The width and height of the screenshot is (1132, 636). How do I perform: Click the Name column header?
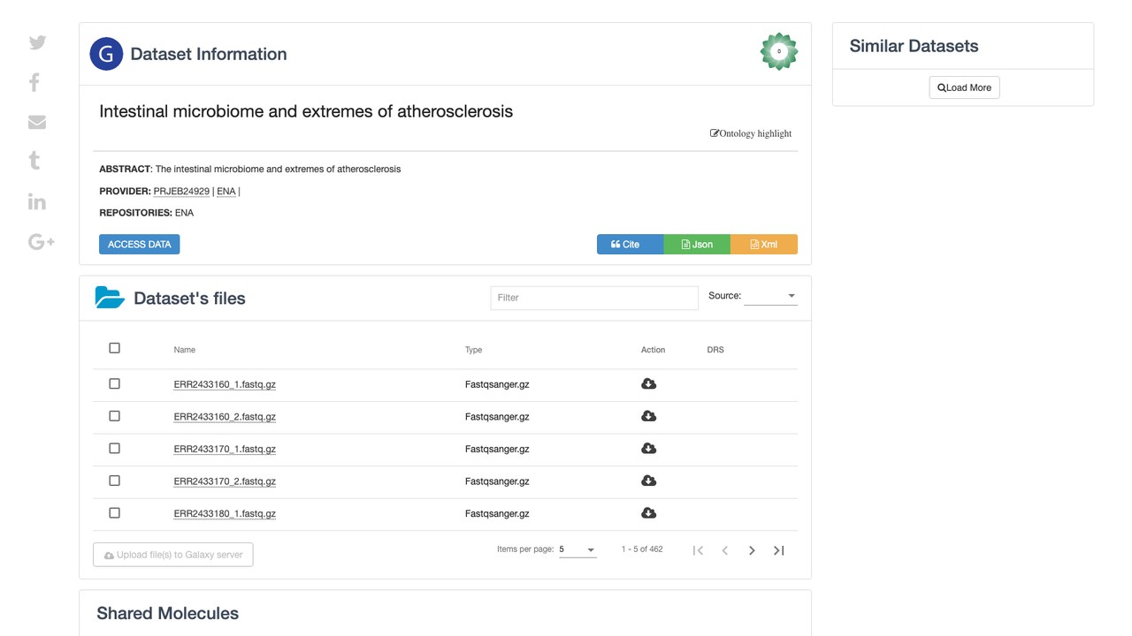[184, 350]
